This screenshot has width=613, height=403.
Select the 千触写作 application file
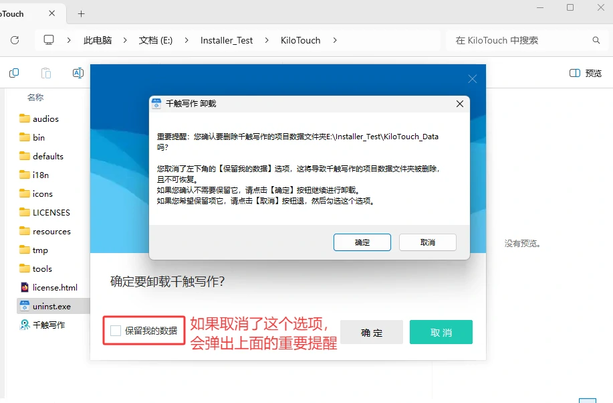pos(42,325)
